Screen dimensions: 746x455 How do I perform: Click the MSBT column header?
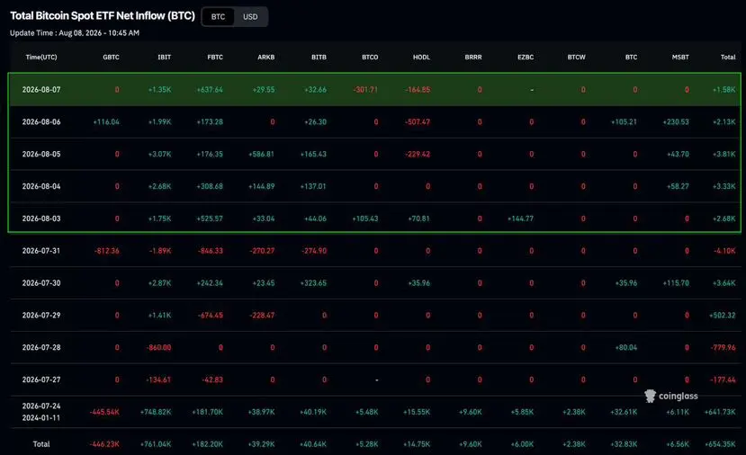pyautogui.click(x=680, y=57)
